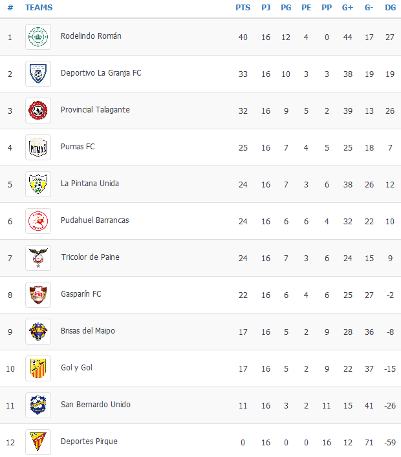Follow the Gol y Gol team link
Screen dimensions: 401x457
pyautogui.click(x=76, y=368)
